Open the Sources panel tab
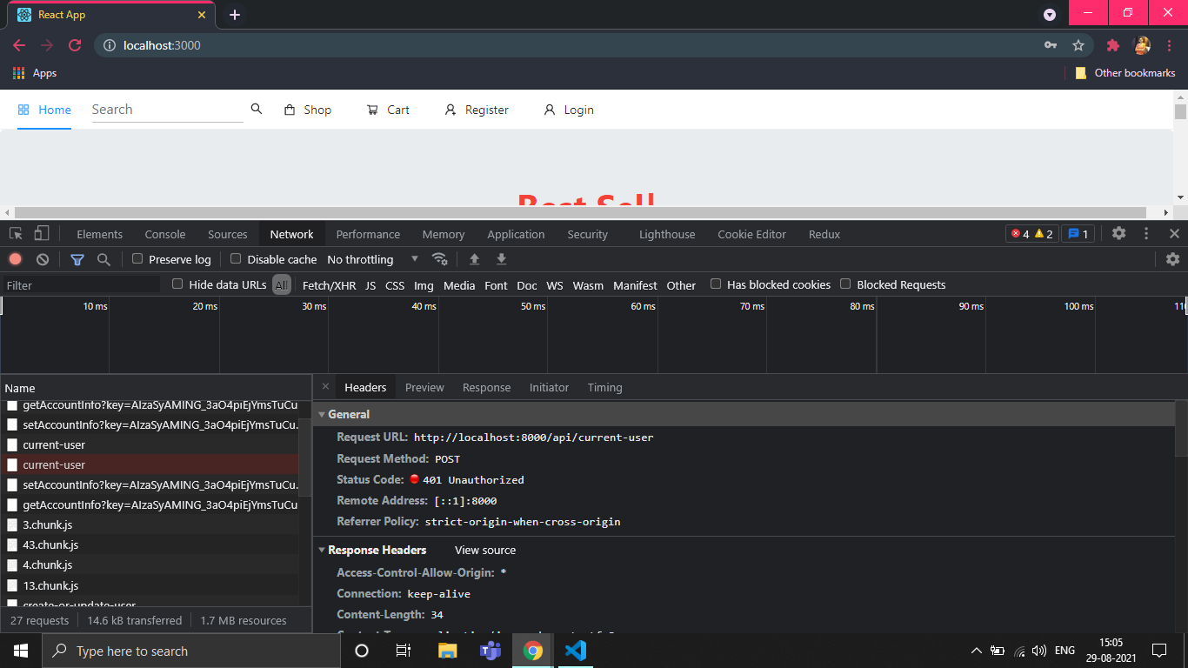 [228, 234]
